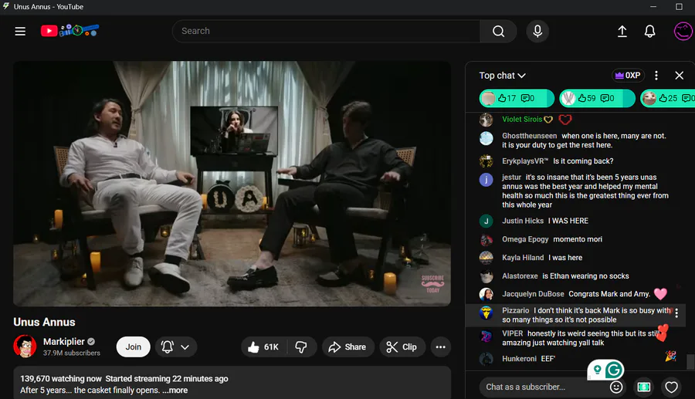The image size is (695, 399).
Task: Click the 37.9M subscribers text
Action: [x=71, y=353]
